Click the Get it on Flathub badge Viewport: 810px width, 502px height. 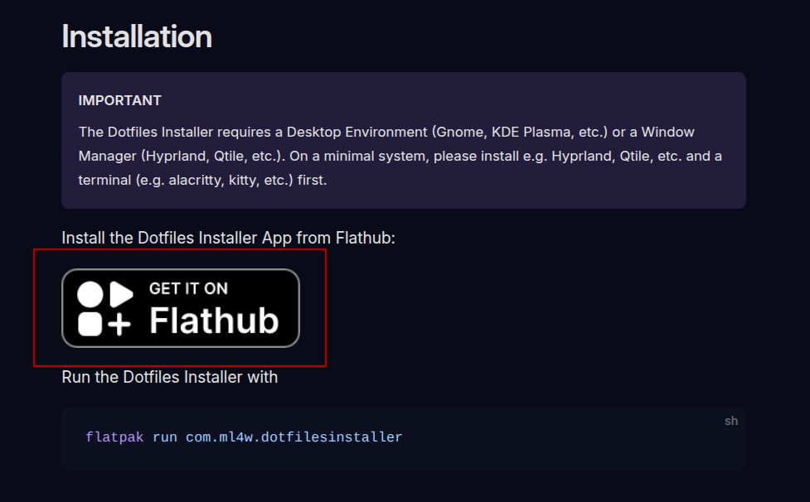pyautogui.click(x=180, y=308)
